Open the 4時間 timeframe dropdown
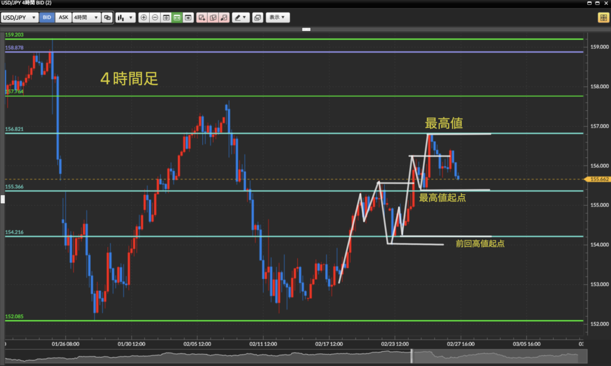Screen dimensions: 611x366 pos(86,18)
